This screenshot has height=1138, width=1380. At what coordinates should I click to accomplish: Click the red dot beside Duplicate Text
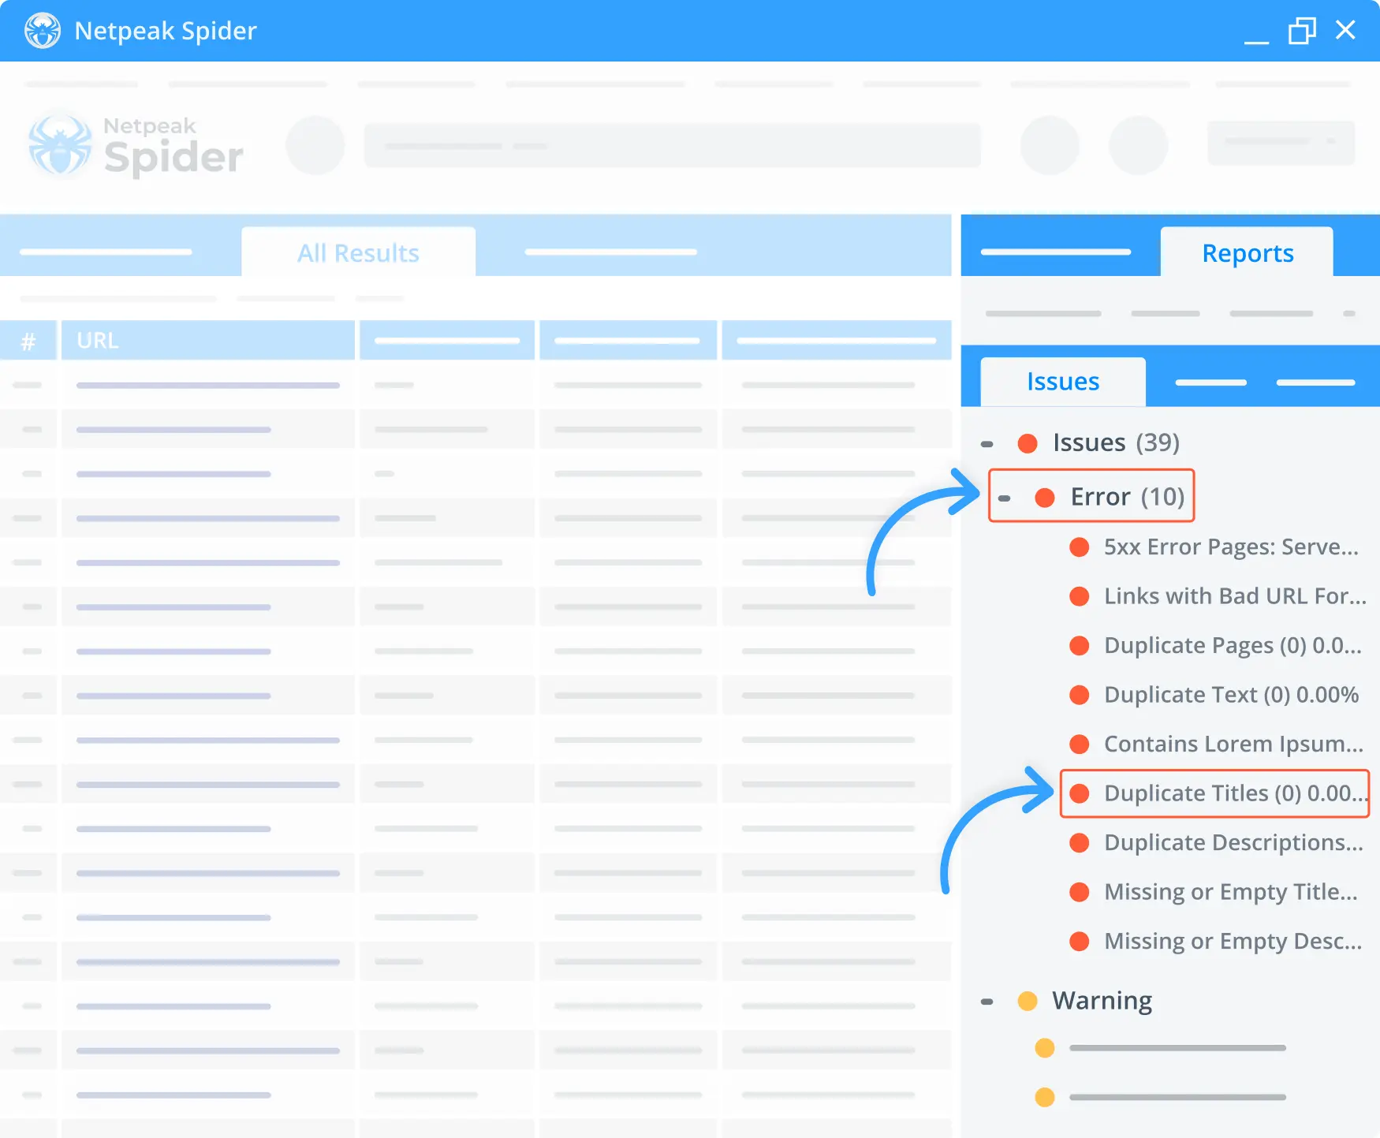coord(1079,695)
